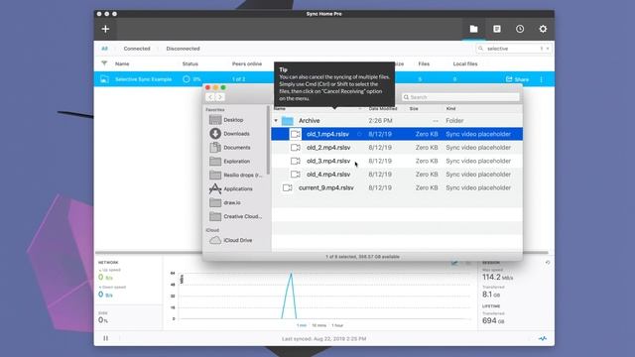Click the old_2.mp4.rslsv video icon
Image resolution: width=635 pixels, height=357 pixels.
tap(296, 148)
